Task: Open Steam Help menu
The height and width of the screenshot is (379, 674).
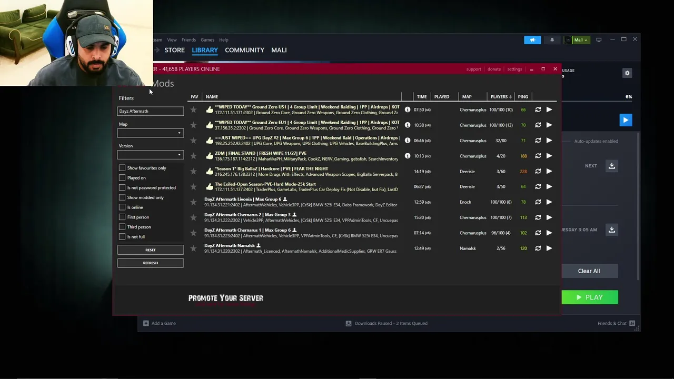Action: tap(224, 40)
